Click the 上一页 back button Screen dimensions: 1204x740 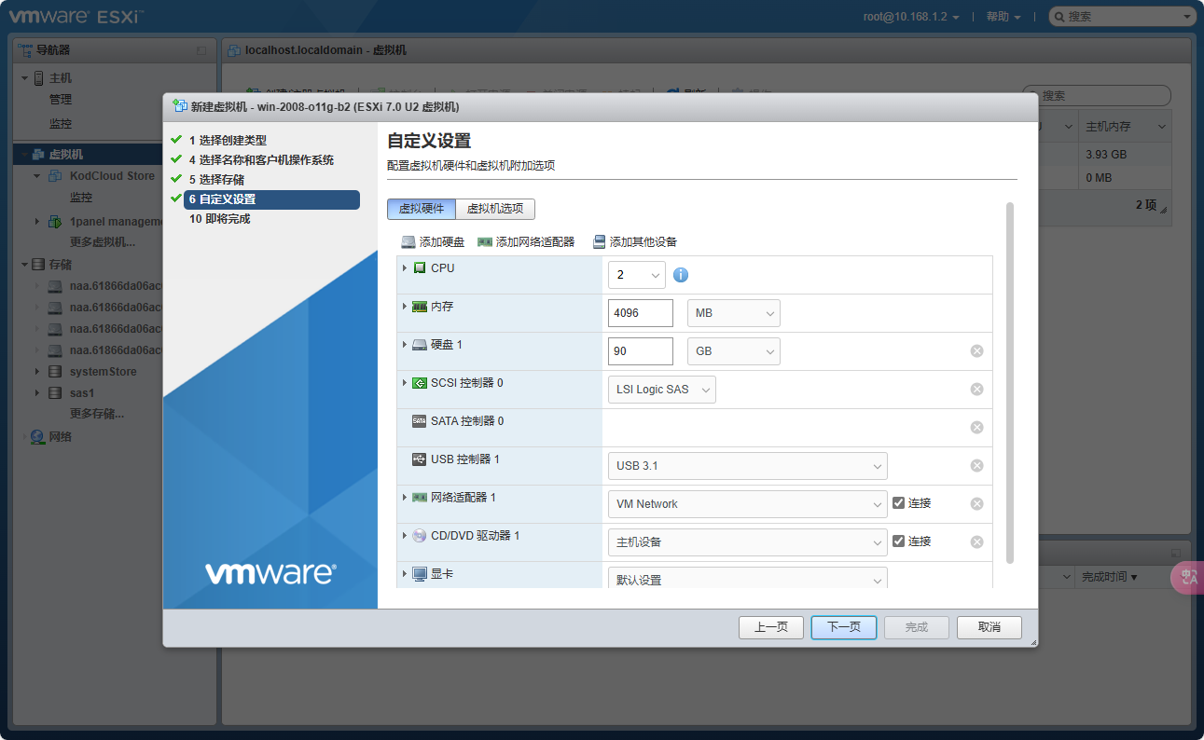(x=771, y=627)
